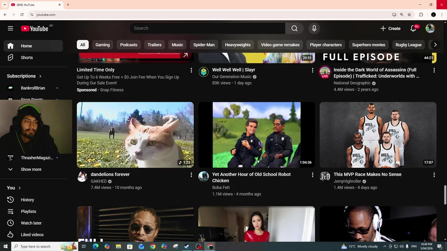This screenshot has height=251, width=447.
Task: Open the YouTube hamburger guide menu
Action: (x=10, y=29)
